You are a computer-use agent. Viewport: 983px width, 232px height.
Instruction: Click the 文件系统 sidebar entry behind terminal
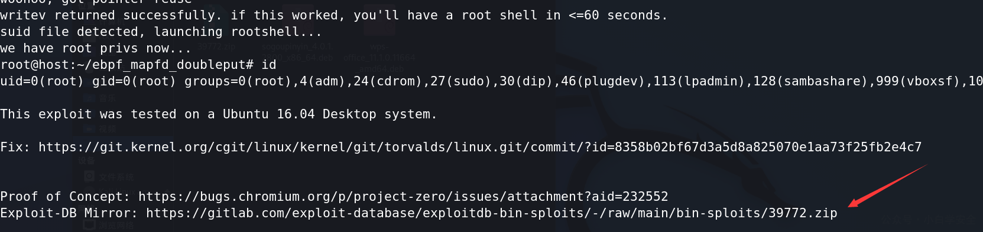click(116, 177)
